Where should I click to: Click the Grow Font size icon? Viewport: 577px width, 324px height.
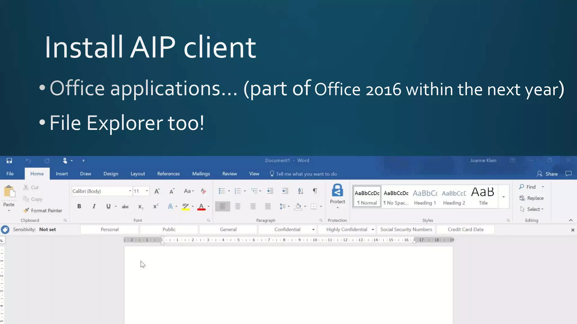(157, 191)
